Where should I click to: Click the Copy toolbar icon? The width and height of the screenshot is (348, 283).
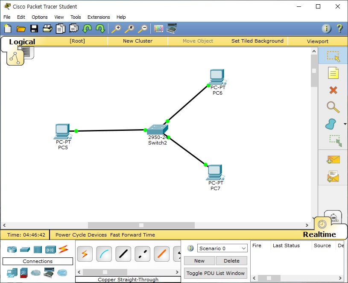(x=60, y=29)
